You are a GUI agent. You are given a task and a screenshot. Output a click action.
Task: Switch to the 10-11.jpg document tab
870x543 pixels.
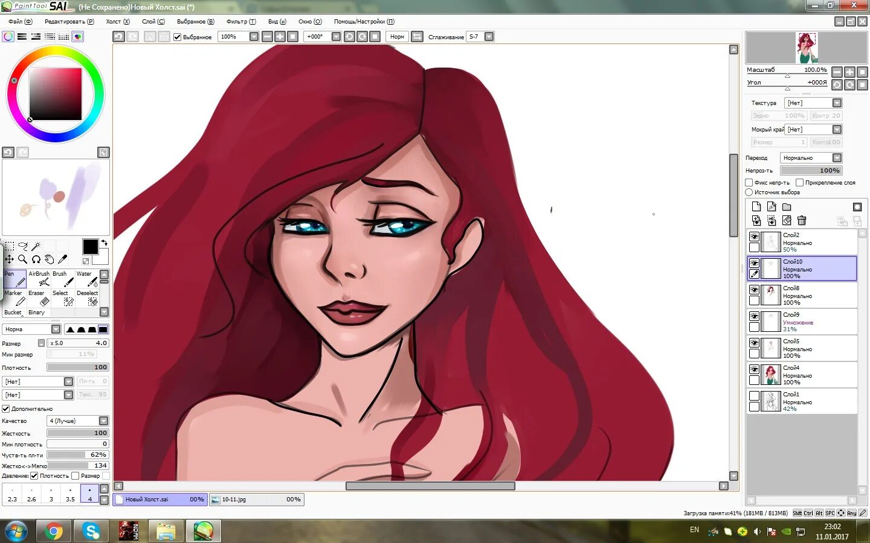point(256,500)
